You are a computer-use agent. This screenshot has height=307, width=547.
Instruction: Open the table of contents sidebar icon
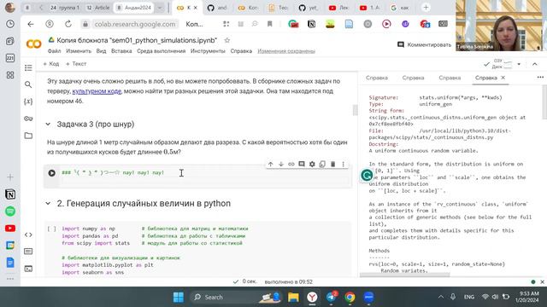28,67
